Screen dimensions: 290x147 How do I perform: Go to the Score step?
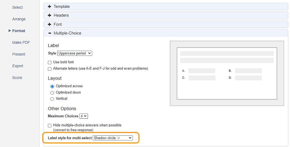17,78
